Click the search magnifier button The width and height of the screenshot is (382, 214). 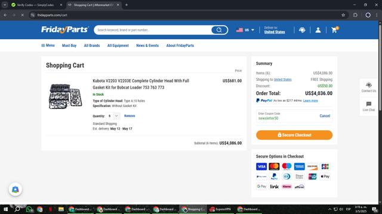click(219, 30)
